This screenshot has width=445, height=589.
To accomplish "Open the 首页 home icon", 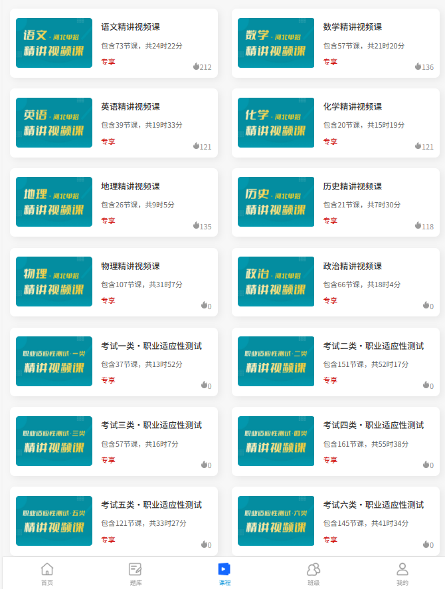I will (x=46, y=570).
